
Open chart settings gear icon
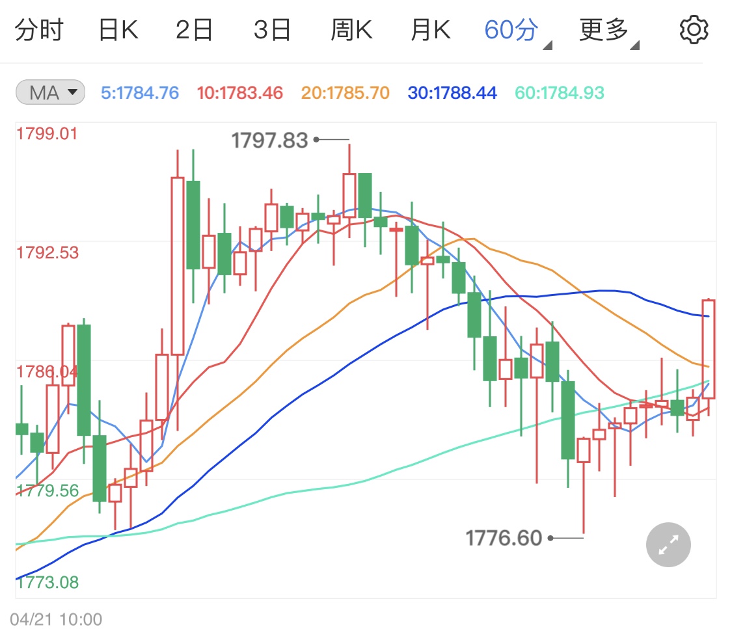click(x=694, y=30)
